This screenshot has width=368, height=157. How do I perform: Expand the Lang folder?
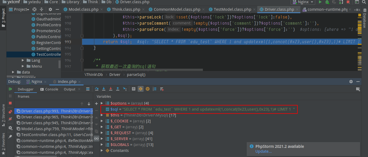pos(23,60)
